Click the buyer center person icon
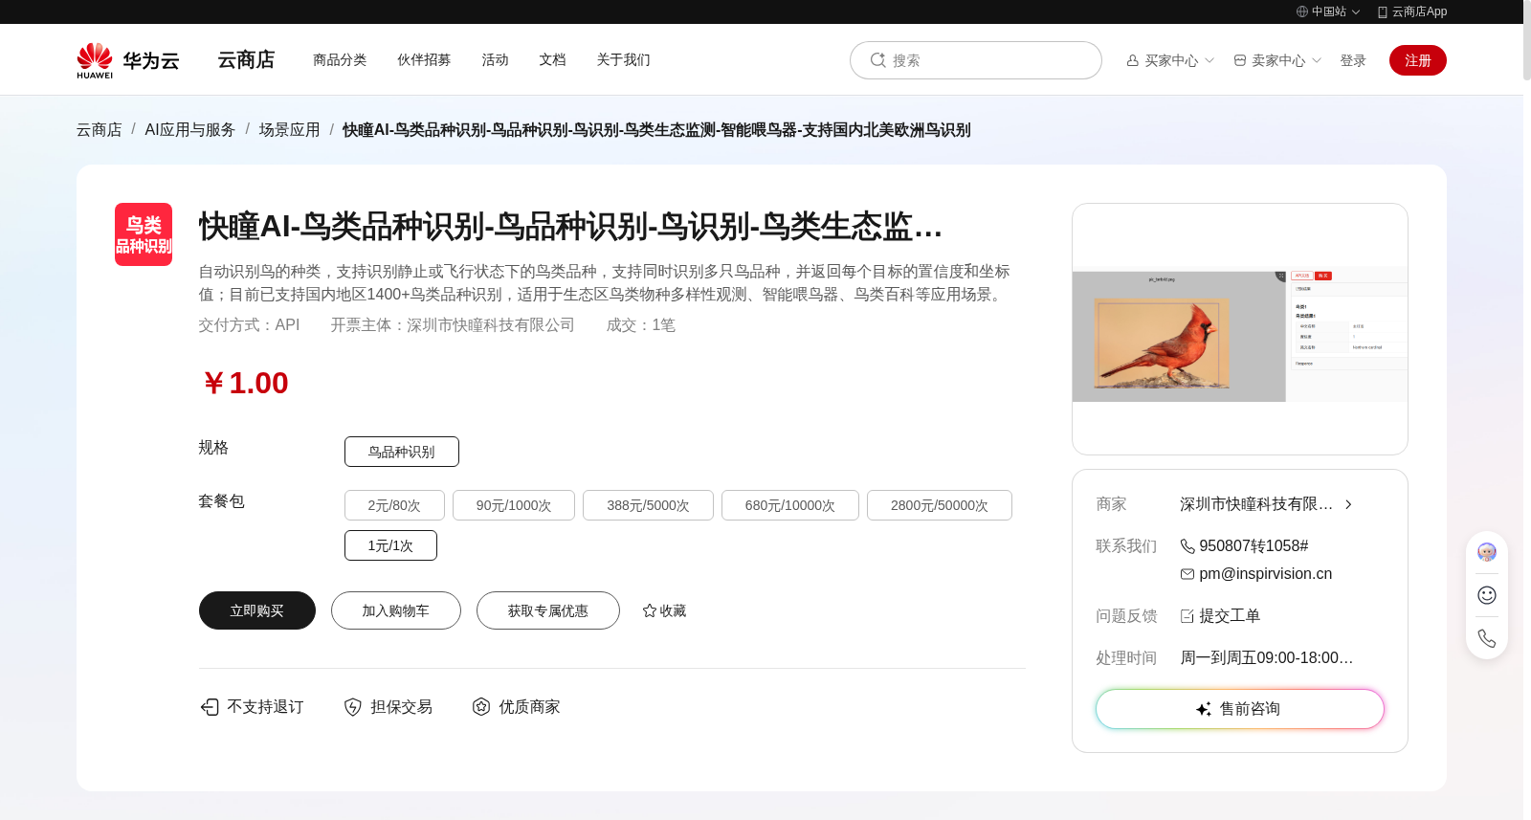This screenshot has height=820, width=1531. (1133, 60)
